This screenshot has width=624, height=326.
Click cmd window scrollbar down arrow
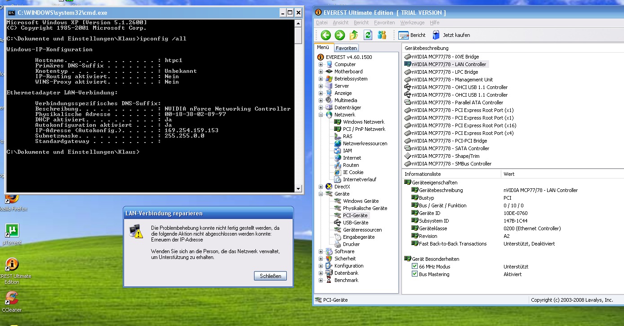pos(299,188)
